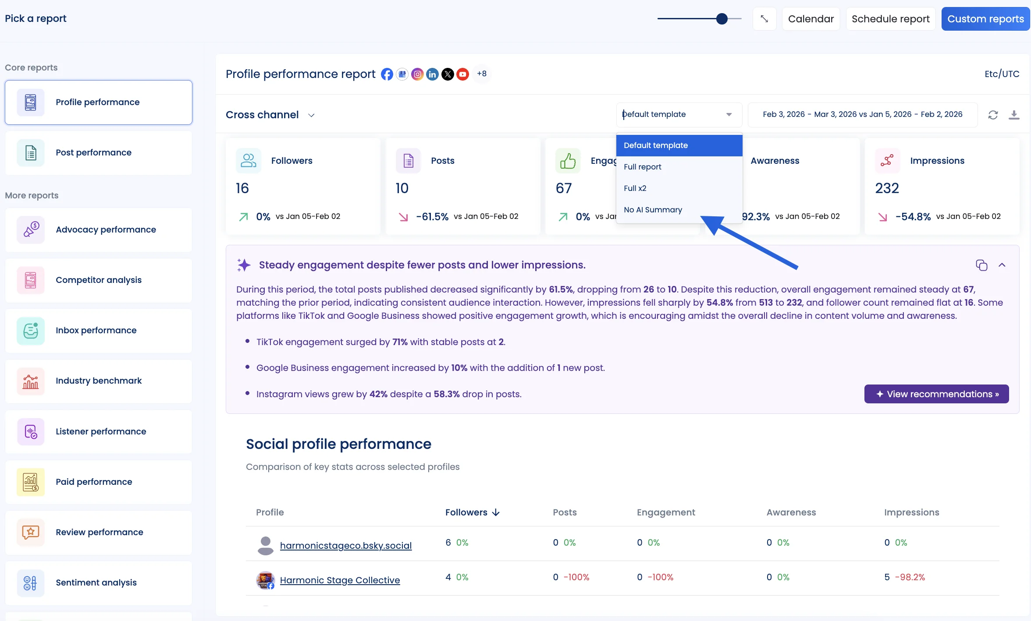Click the Impressions card icon
1031x621 pixels.
click(888, 161)
